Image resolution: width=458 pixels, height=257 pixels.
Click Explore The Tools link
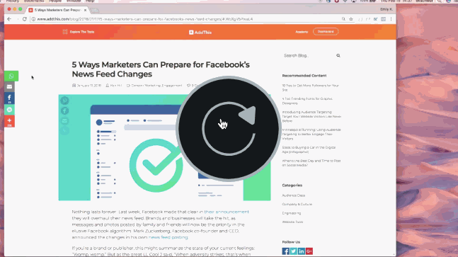click(x=82, y=32)
